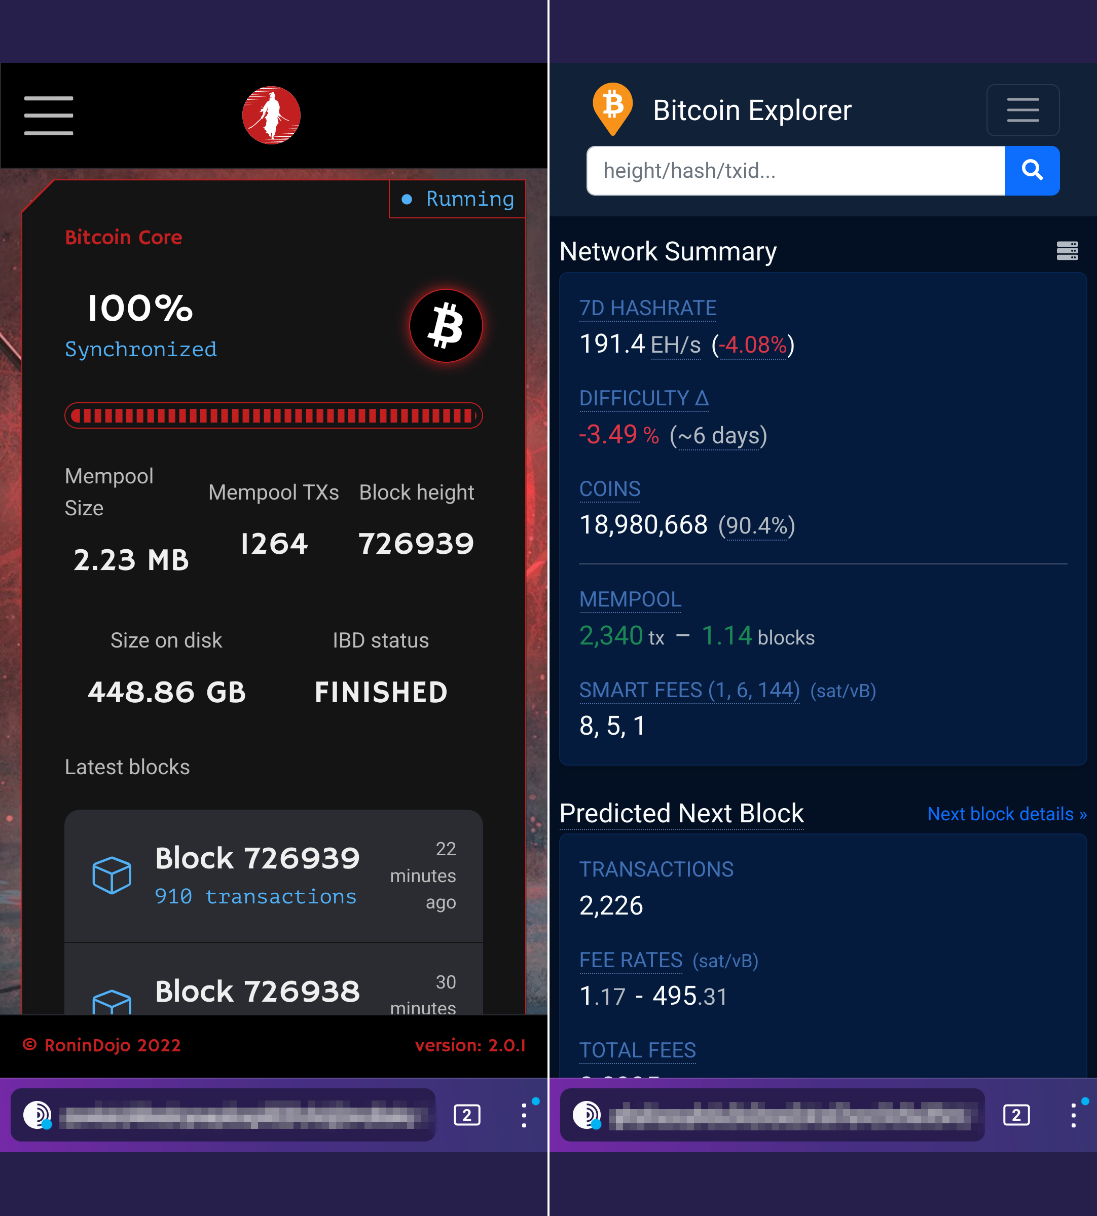Click the -3.49 % difficulty value
This screenshot has height=1216, width=1097.
(619, 434)
